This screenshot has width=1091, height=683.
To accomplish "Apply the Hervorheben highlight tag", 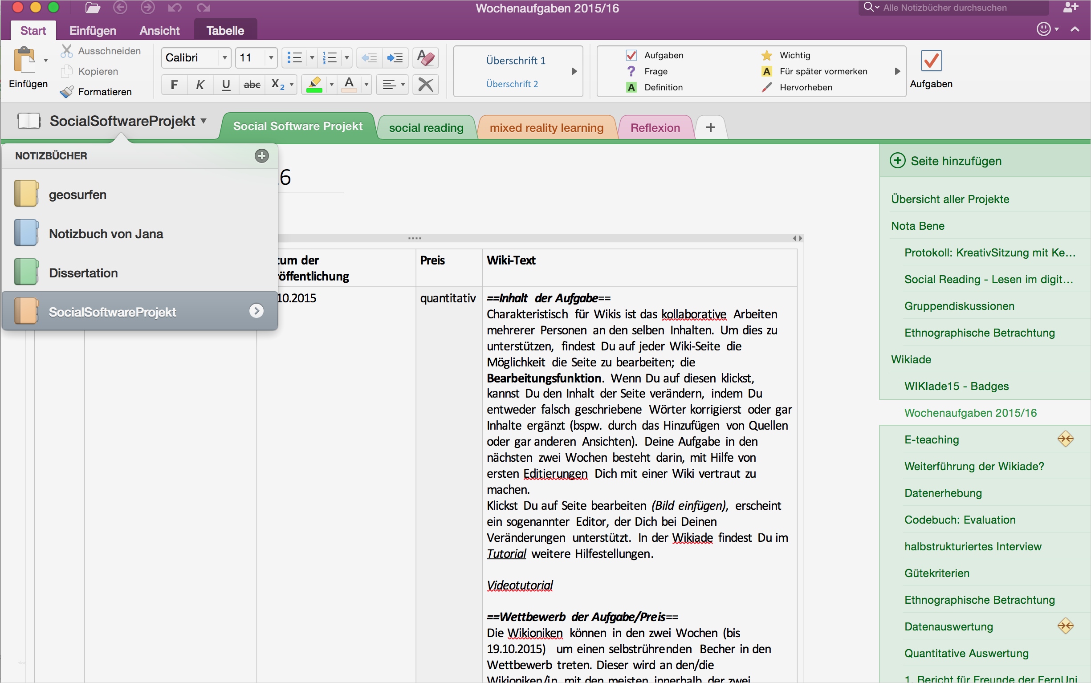I will [807, 87].
